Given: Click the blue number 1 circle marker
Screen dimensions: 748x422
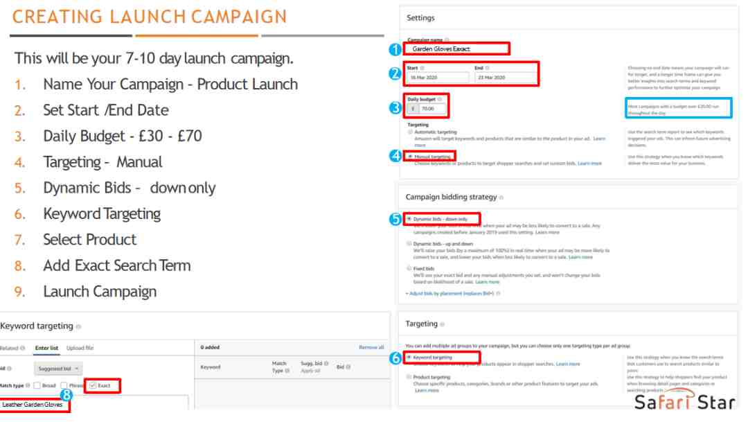Looking at the screenshot, I should (x=395, y=49).
